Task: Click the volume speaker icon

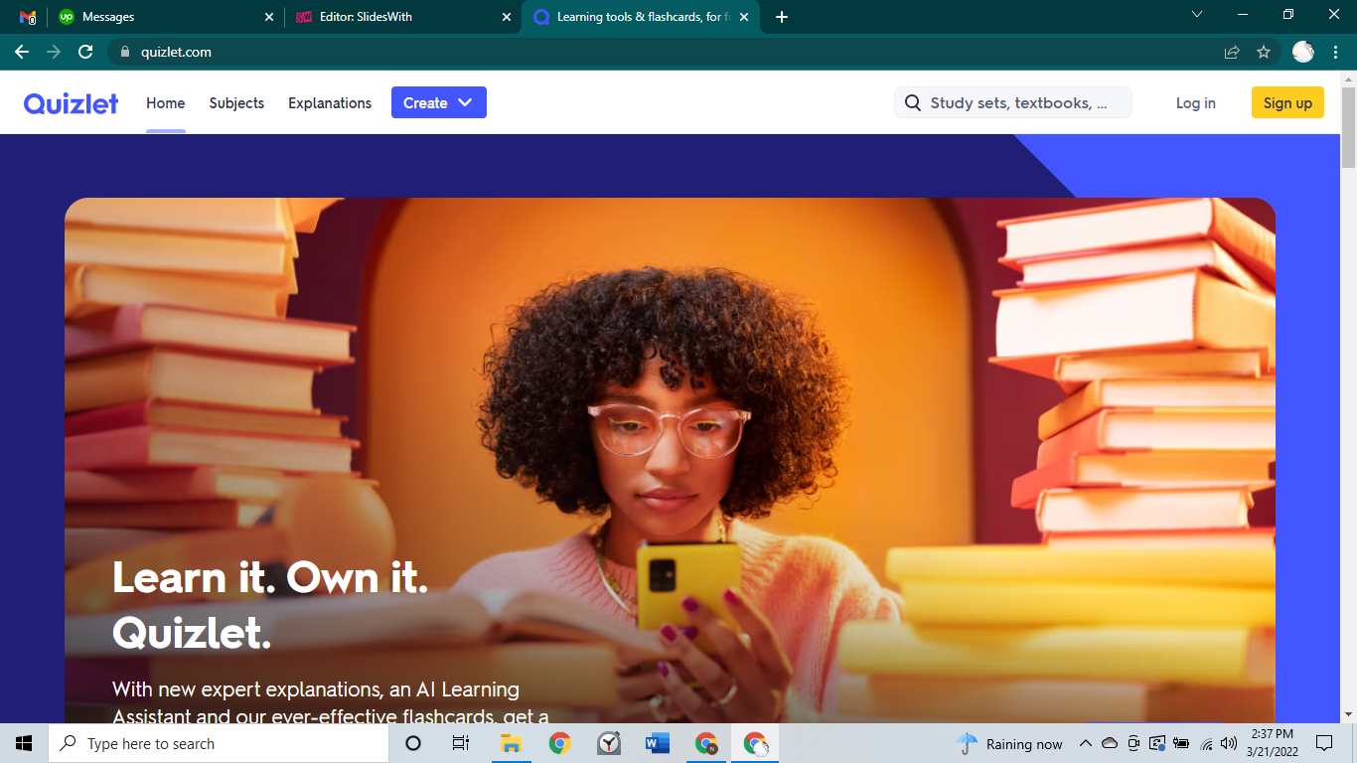Action: click(x=1229, y=743)
